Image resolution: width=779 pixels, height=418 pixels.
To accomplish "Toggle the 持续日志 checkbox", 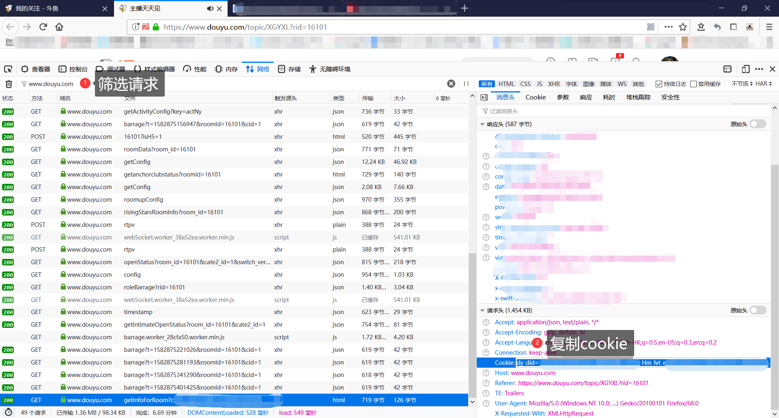I will point(659,84).
